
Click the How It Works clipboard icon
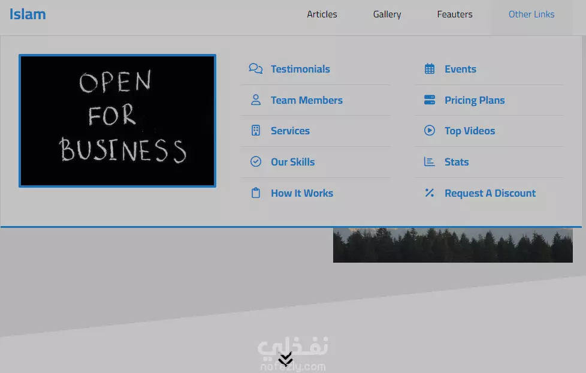256,193
